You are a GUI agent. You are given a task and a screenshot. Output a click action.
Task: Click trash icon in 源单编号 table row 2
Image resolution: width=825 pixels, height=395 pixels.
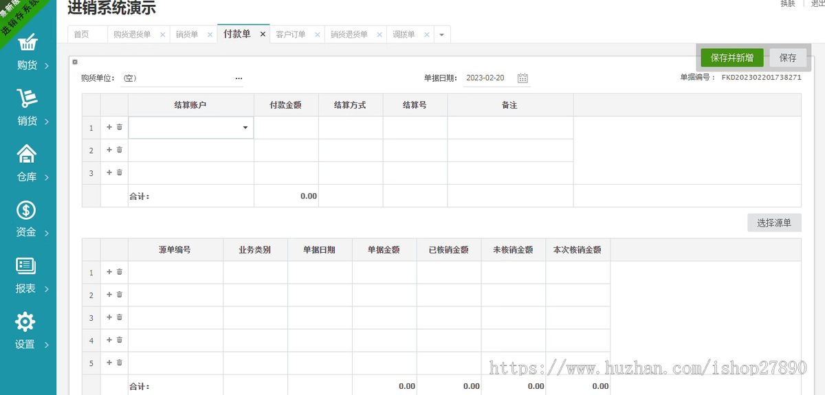tap(119, 295)
